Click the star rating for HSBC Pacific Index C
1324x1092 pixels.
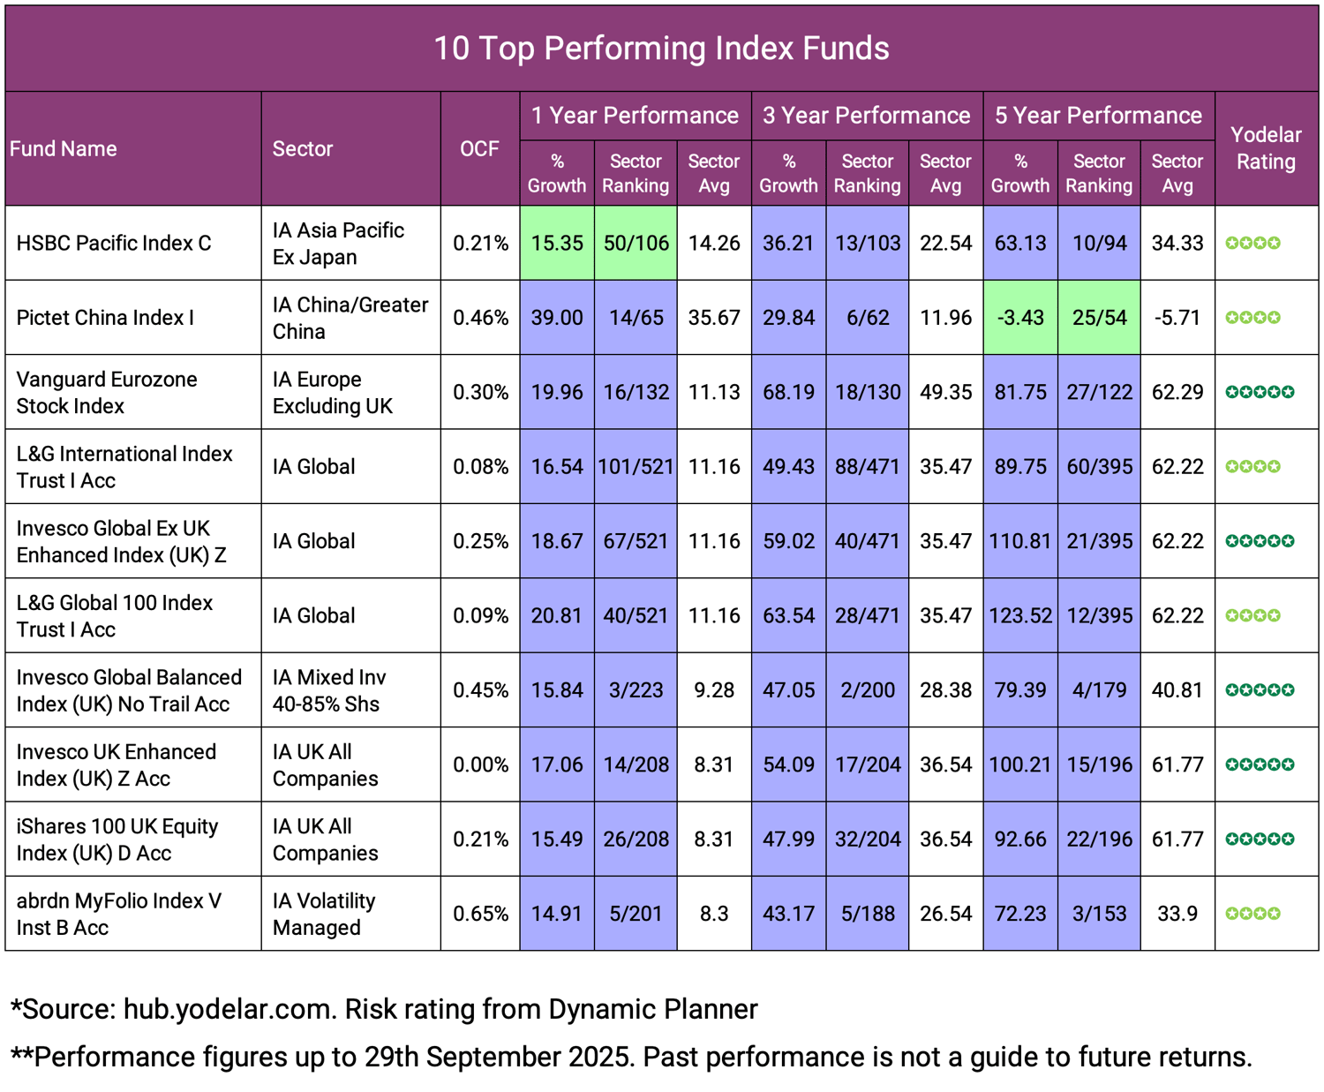[1253, 243]
